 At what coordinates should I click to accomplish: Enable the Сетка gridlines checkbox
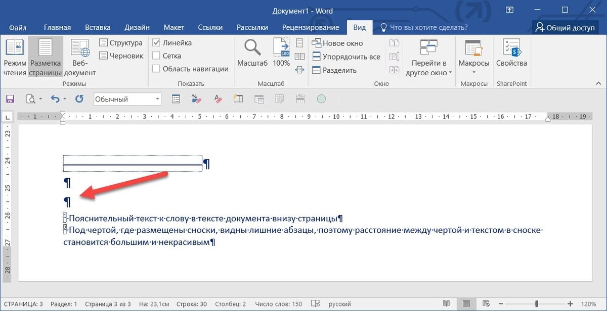click(156, 56)
